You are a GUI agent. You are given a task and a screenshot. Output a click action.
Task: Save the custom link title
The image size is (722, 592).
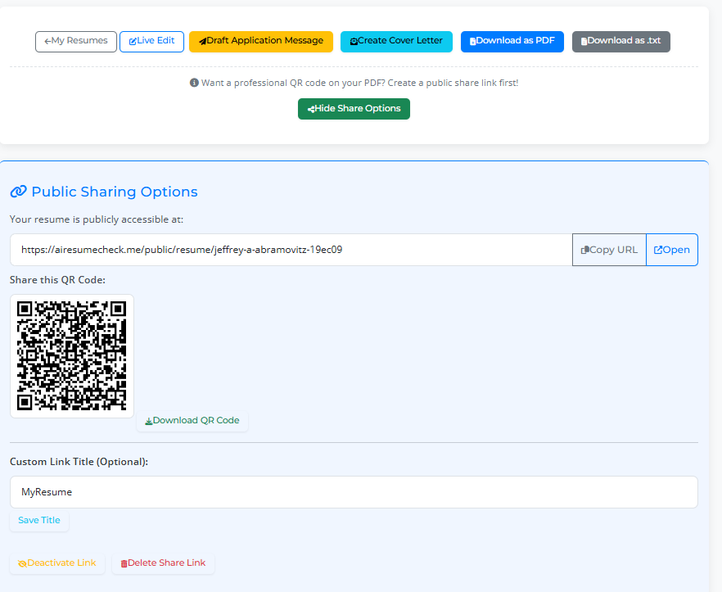(39, 519)
